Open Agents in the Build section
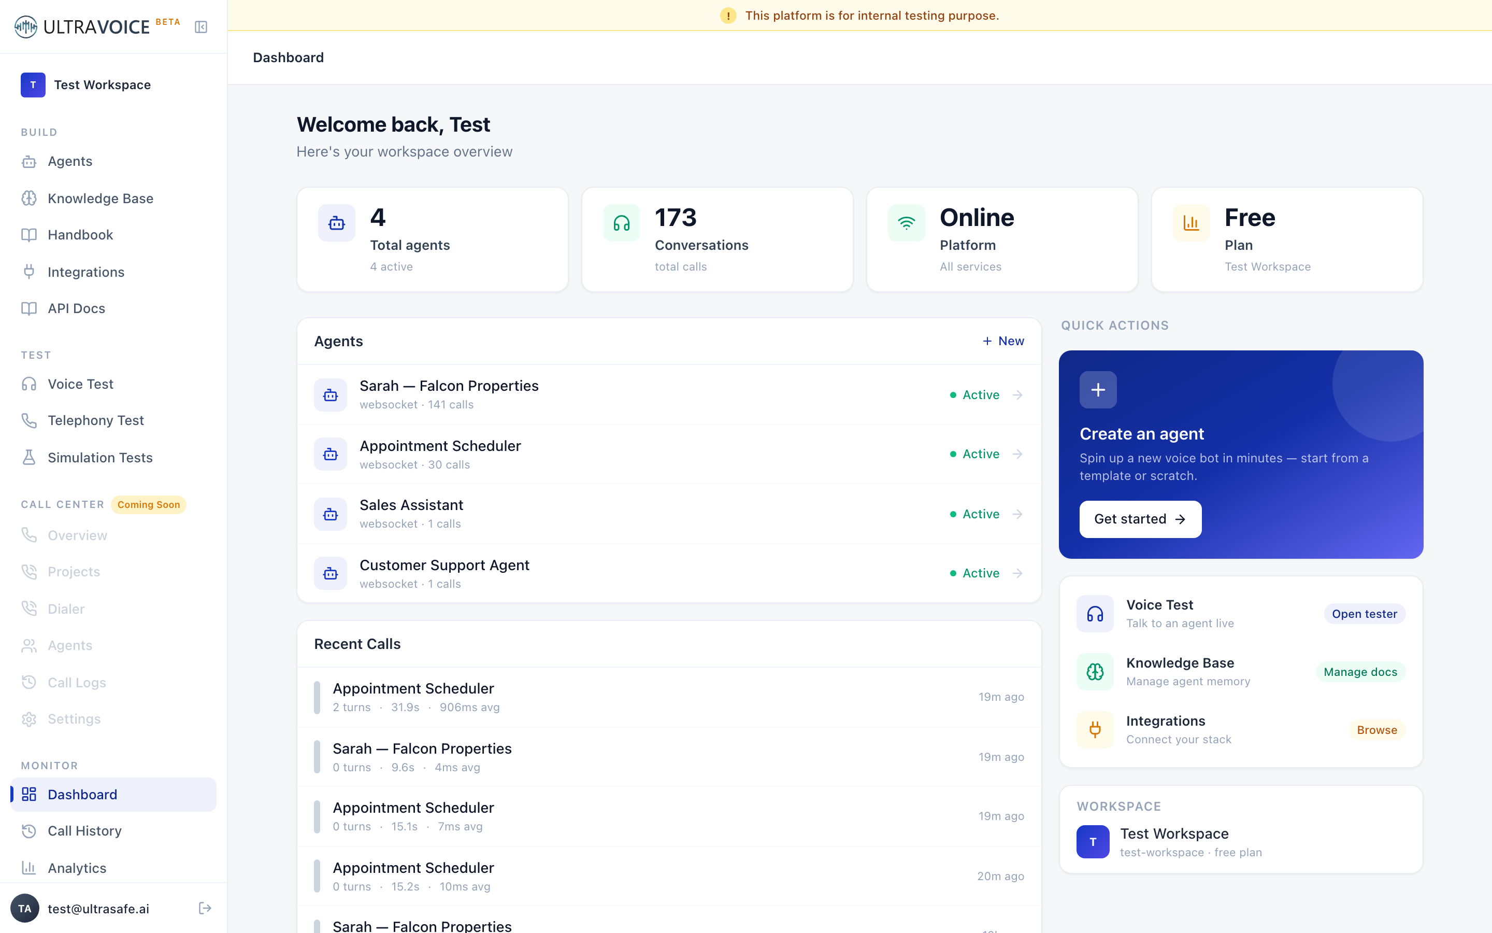1492x933 pixels. point(113,161)
